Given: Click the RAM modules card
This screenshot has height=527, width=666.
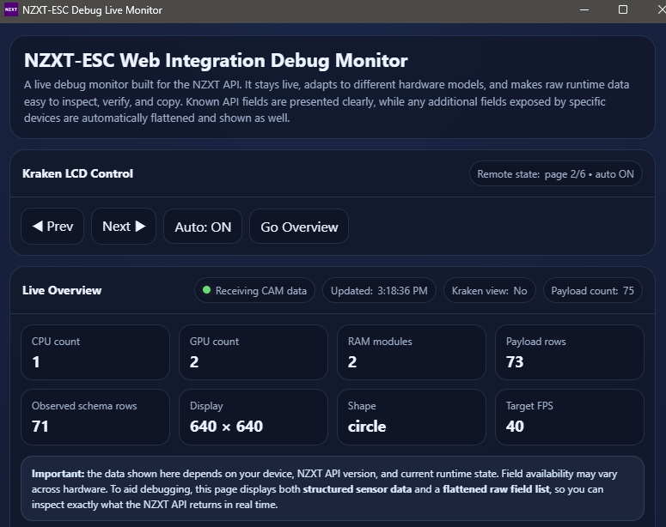Looking at the screenshot, I should pyautogui.click(x=412, y=352).
